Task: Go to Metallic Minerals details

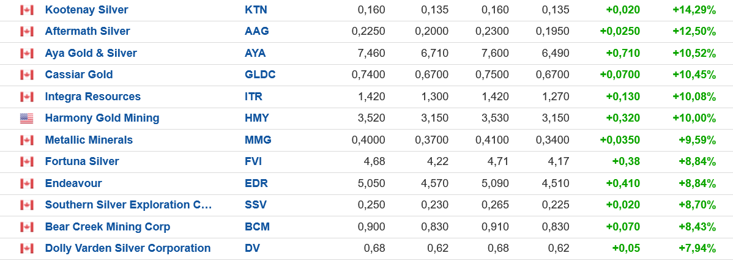Action: tap(89, 140)
